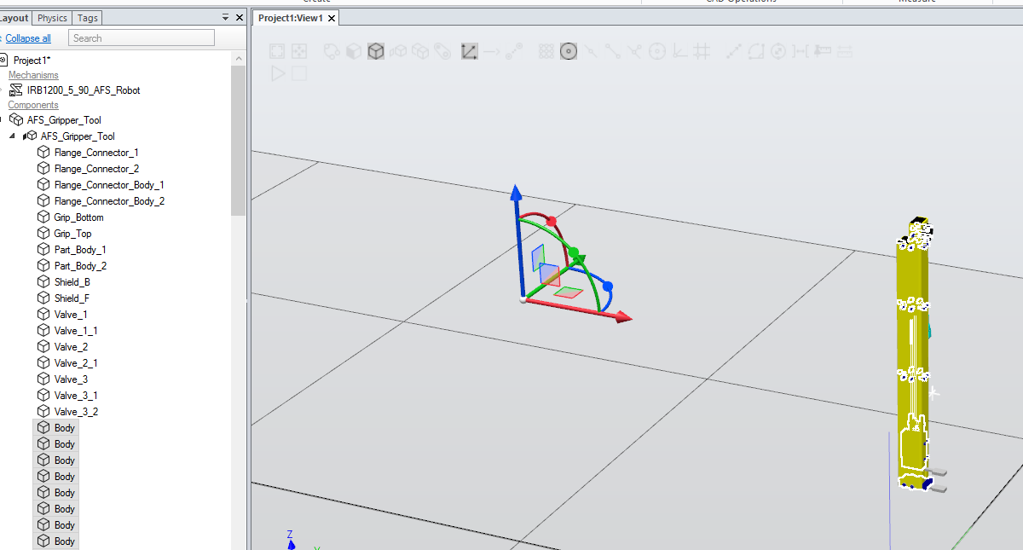Select Flange_Connector_Body_2 item
This screenshot has height=550, width=1023.
(x=109, y=201)
